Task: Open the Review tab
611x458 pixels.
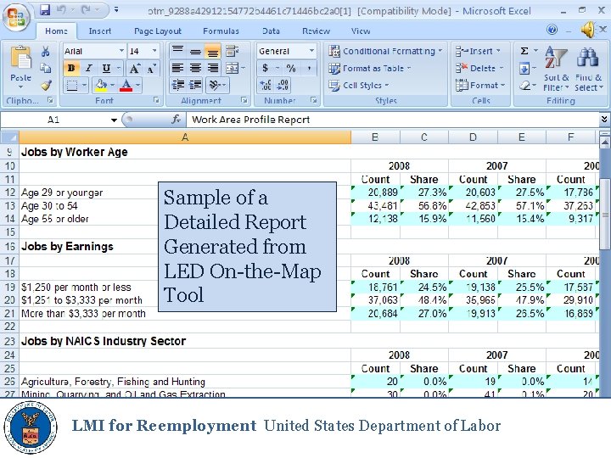Action: pos(316,31)
